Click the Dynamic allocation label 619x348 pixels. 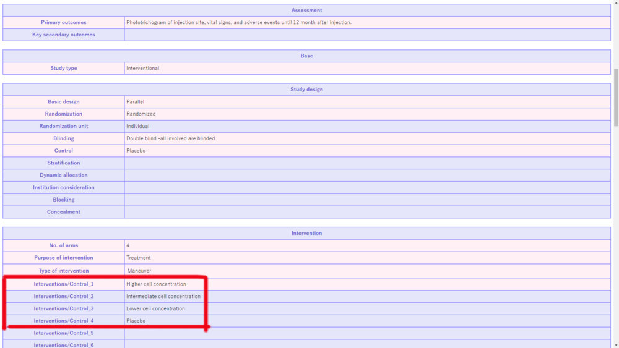[x=64, y=175]
